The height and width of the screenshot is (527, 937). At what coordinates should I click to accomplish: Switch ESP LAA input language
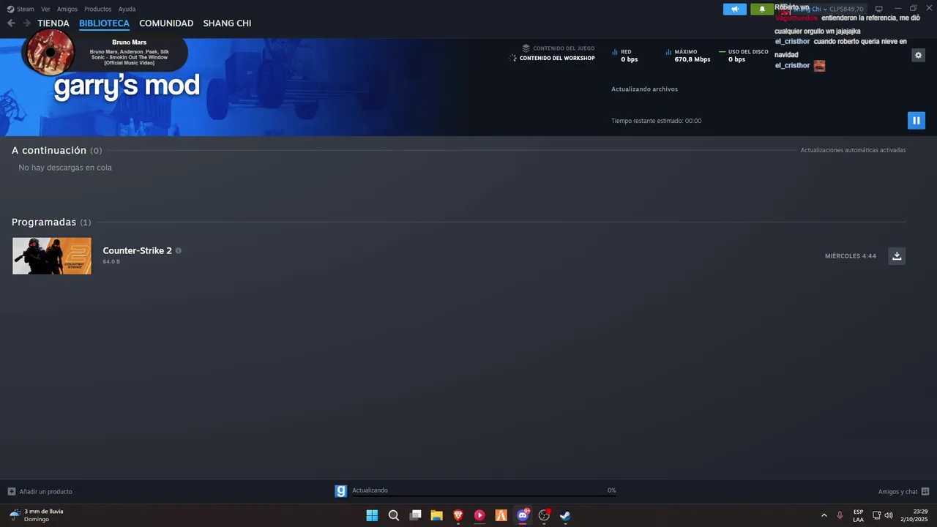click(858, 515)
